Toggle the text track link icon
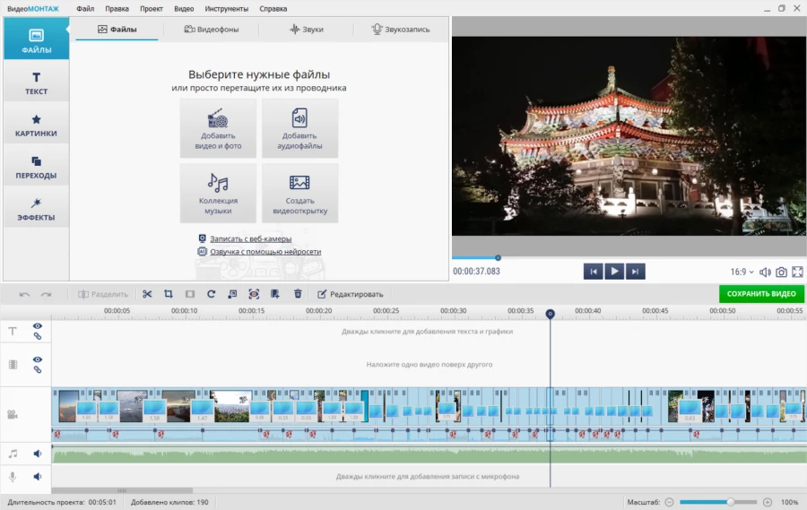The image size is (807, 510). 38,336
